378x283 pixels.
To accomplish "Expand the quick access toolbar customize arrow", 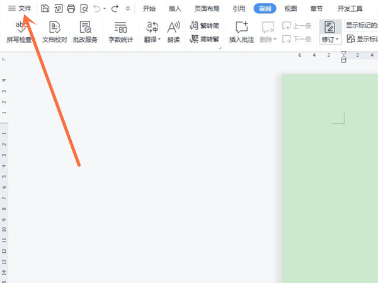I will (128, 9).
